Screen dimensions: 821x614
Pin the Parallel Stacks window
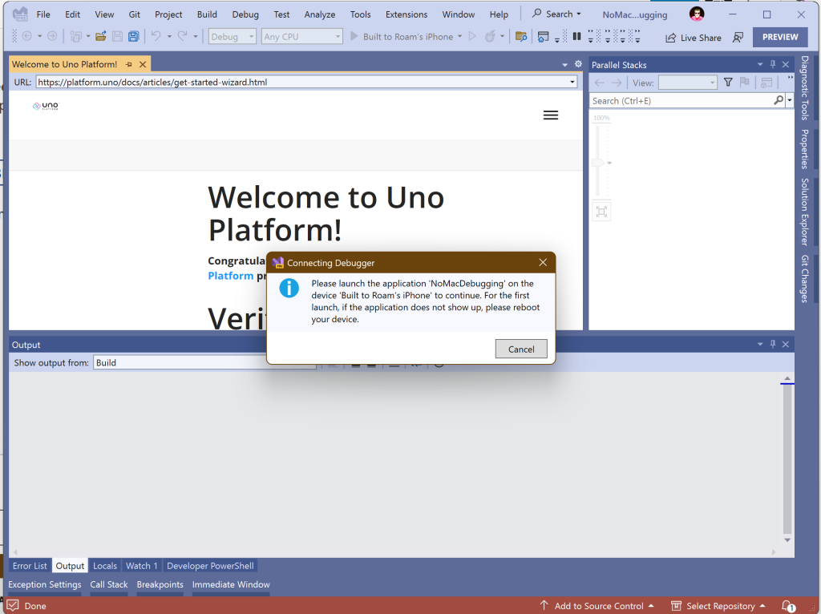tap(772, 63)
